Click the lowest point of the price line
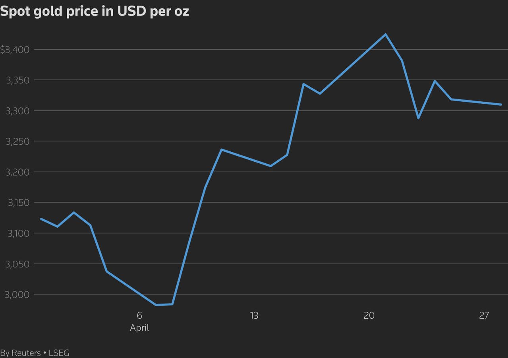The height and width of the screenshot is (358, 508). point(156,305)
